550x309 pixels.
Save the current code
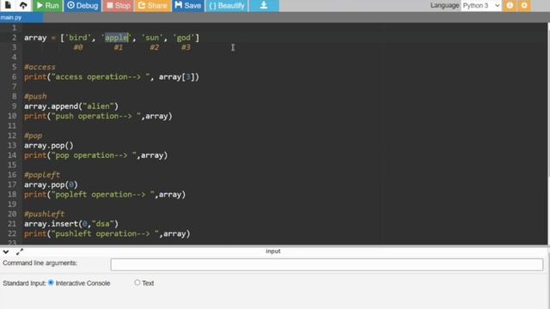pos(187,6)
